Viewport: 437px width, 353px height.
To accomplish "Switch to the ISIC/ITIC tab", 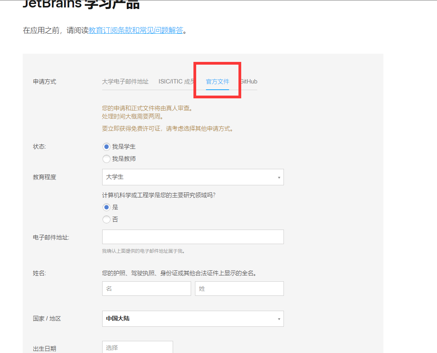I will click(x=177, y=81).
